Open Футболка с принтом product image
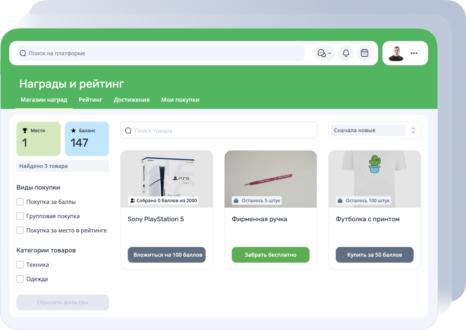This screenshot has width=466, height=330. pos(375,179)
